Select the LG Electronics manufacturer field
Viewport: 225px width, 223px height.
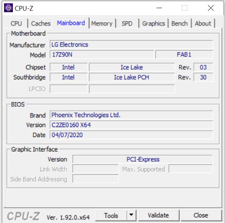click(x=131, y=44)
